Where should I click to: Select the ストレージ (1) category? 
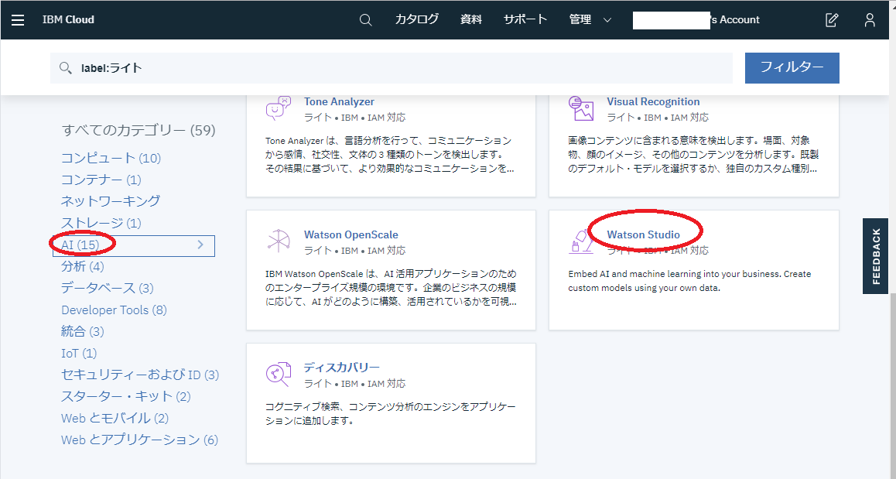click(101, 223)
